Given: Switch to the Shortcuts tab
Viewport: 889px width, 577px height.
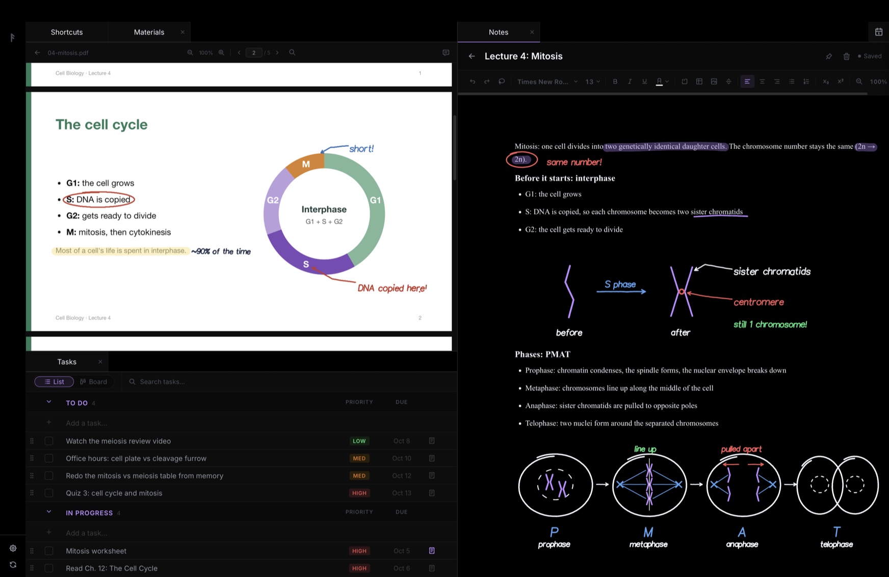Looking at the screenshot, I should click(67, 32).
